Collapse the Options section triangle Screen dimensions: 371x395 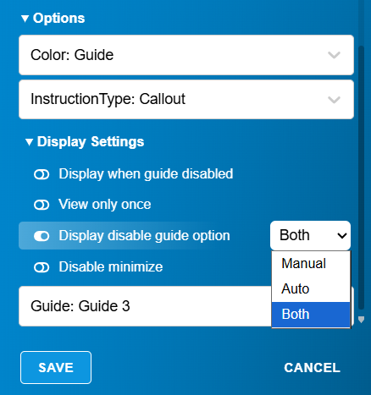25,19
